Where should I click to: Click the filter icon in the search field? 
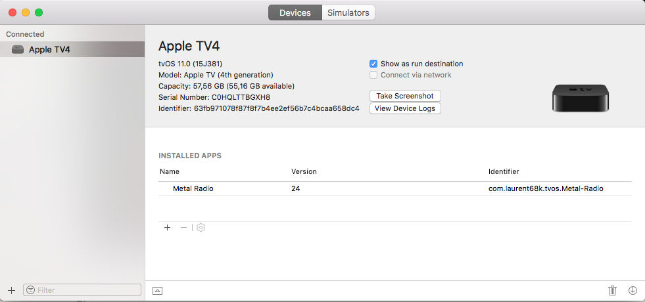[30, 290]
